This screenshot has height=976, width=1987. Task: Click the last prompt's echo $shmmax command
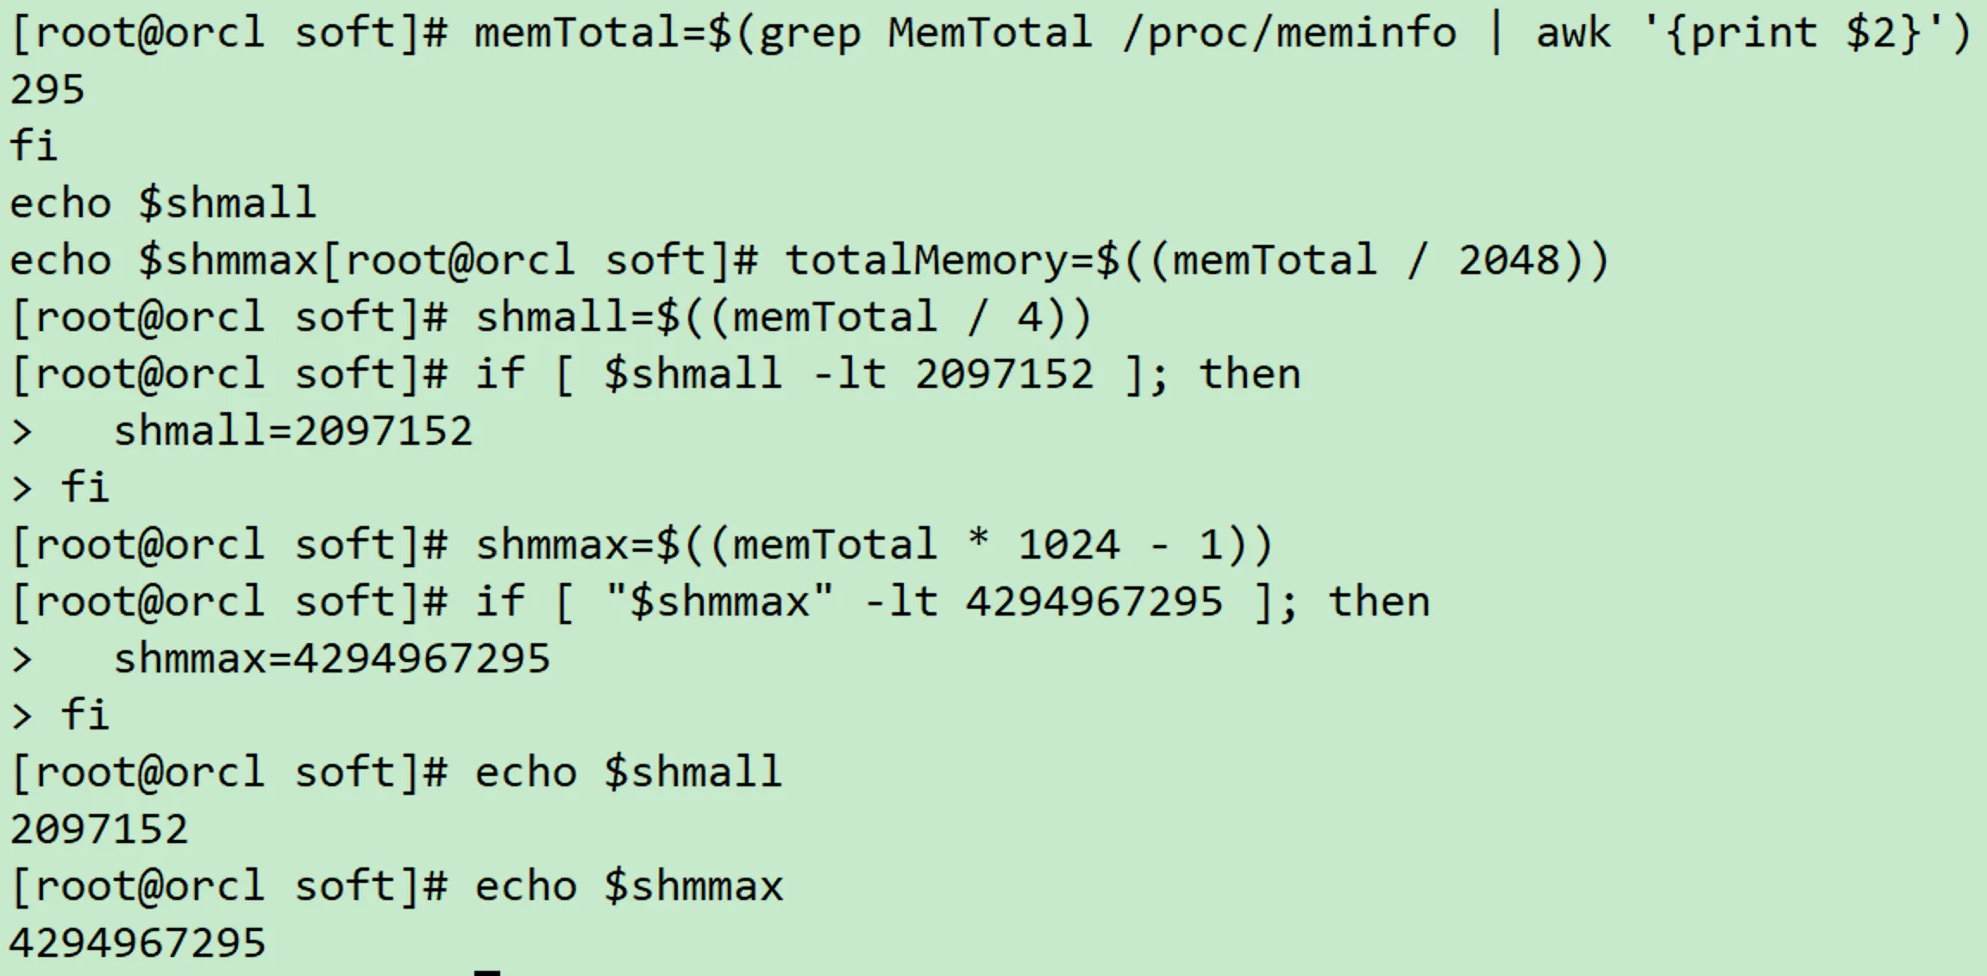pos(629,886)
